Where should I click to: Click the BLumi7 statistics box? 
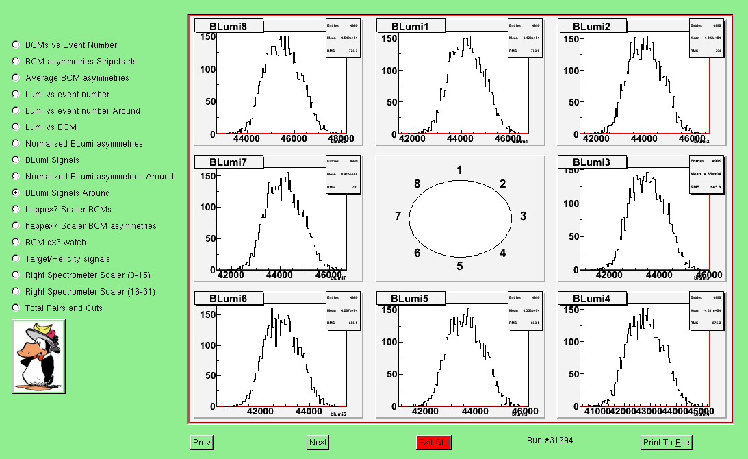(x=343, y=174)
